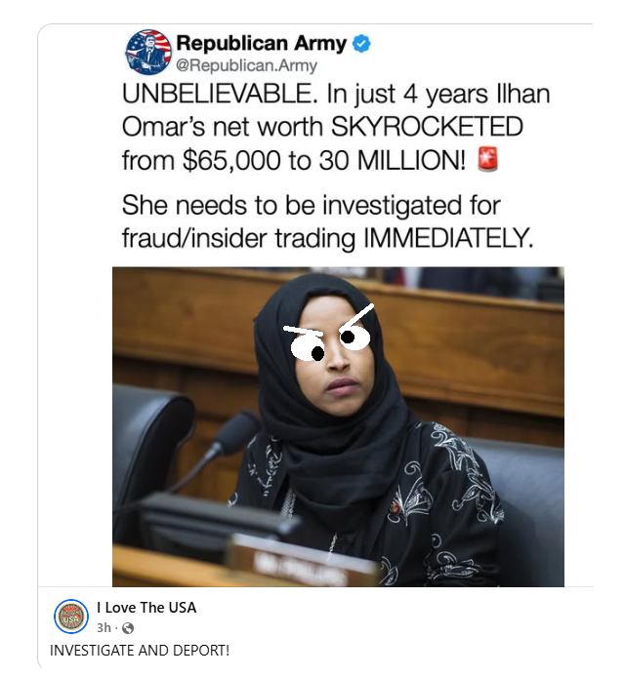
Task: Click the 'She needs to be investigated' line
Action: tap(312, 205)
